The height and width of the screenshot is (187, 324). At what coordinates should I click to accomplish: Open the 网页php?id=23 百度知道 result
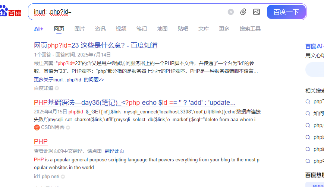click(96, 45)
